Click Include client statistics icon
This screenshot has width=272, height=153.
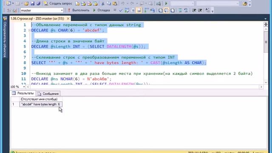(x=153, y=10)
